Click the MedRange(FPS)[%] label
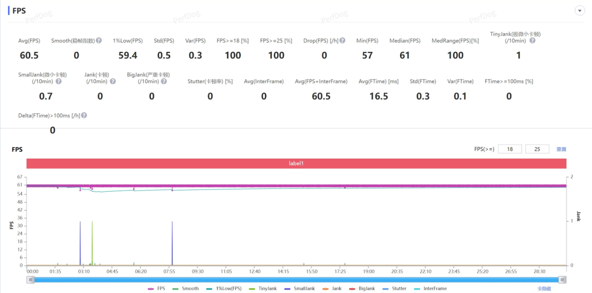Image resolution: width=592 pixels, height=293 pixels. [456, 41]
